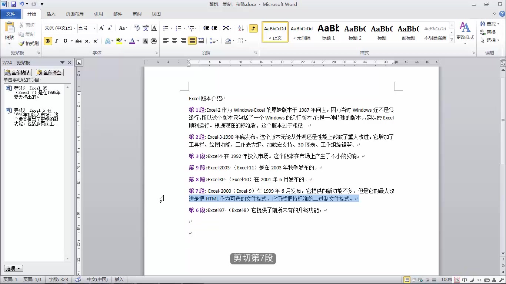This screenshot has height=284, width=506.
Task: Click the paragraph shading paint bucket
Action: [228, 41]
